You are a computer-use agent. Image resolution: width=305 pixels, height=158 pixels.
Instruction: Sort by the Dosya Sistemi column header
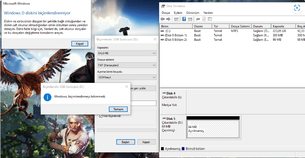point(240,26)
